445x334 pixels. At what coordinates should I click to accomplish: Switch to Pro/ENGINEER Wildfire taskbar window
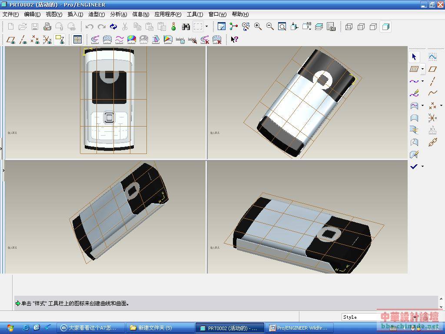pos(300,328)
